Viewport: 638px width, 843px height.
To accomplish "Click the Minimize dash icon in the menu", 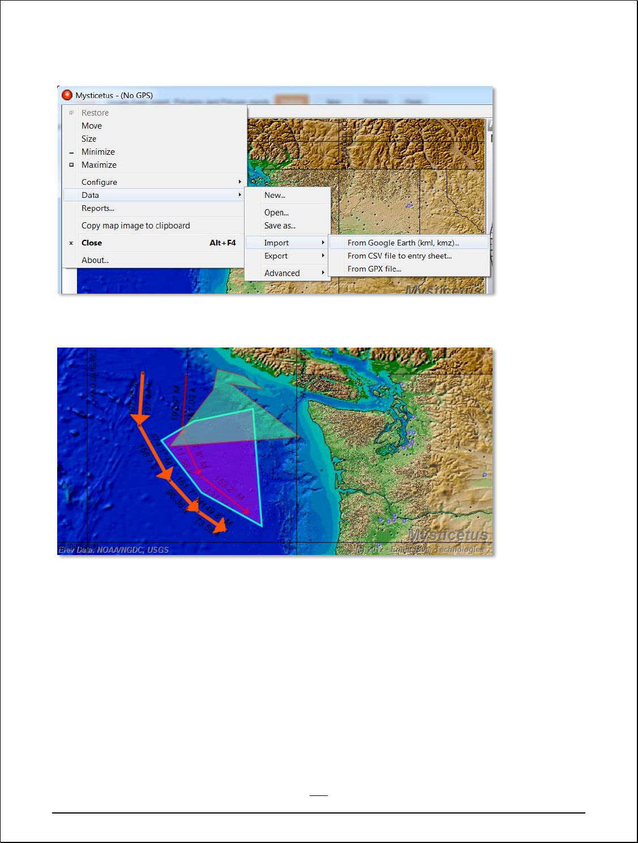I will (x=71, y=152).
